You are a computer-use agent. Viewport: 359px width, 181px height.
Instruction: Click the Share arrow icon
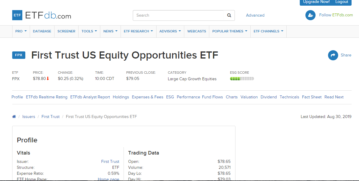333,55
